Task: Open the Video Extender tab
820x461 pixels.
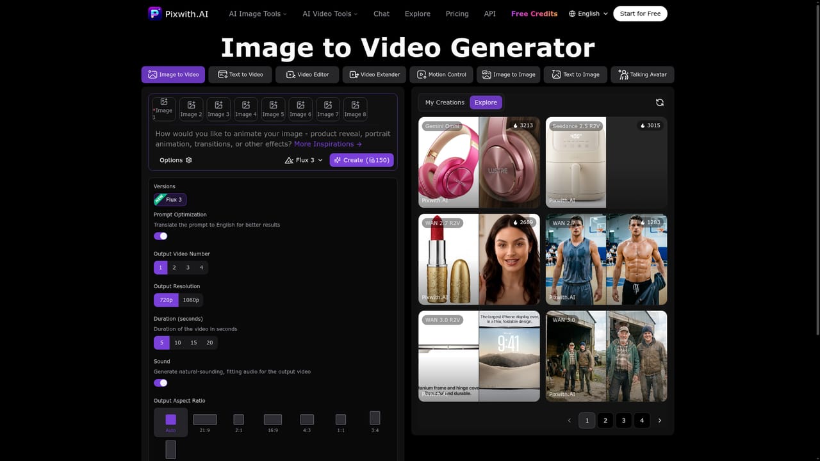Action: click(374, 74)
